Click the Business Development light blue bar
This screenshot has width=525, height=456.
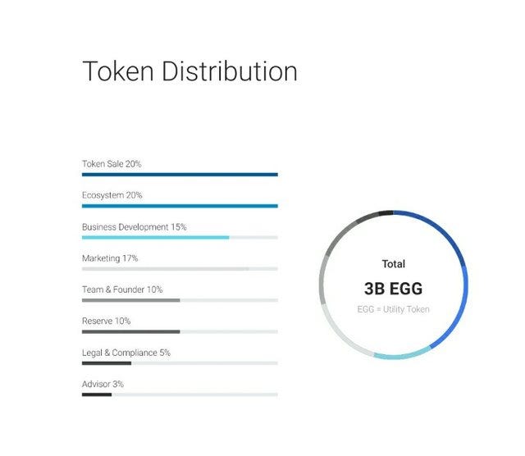[x=156, y=237]
